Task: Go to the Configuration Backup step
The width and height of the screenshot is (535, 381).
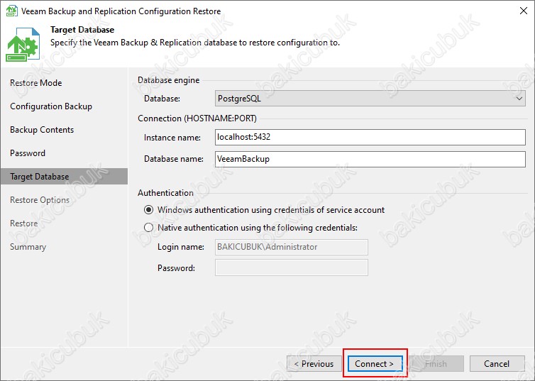Action: [x=51, y=106]
